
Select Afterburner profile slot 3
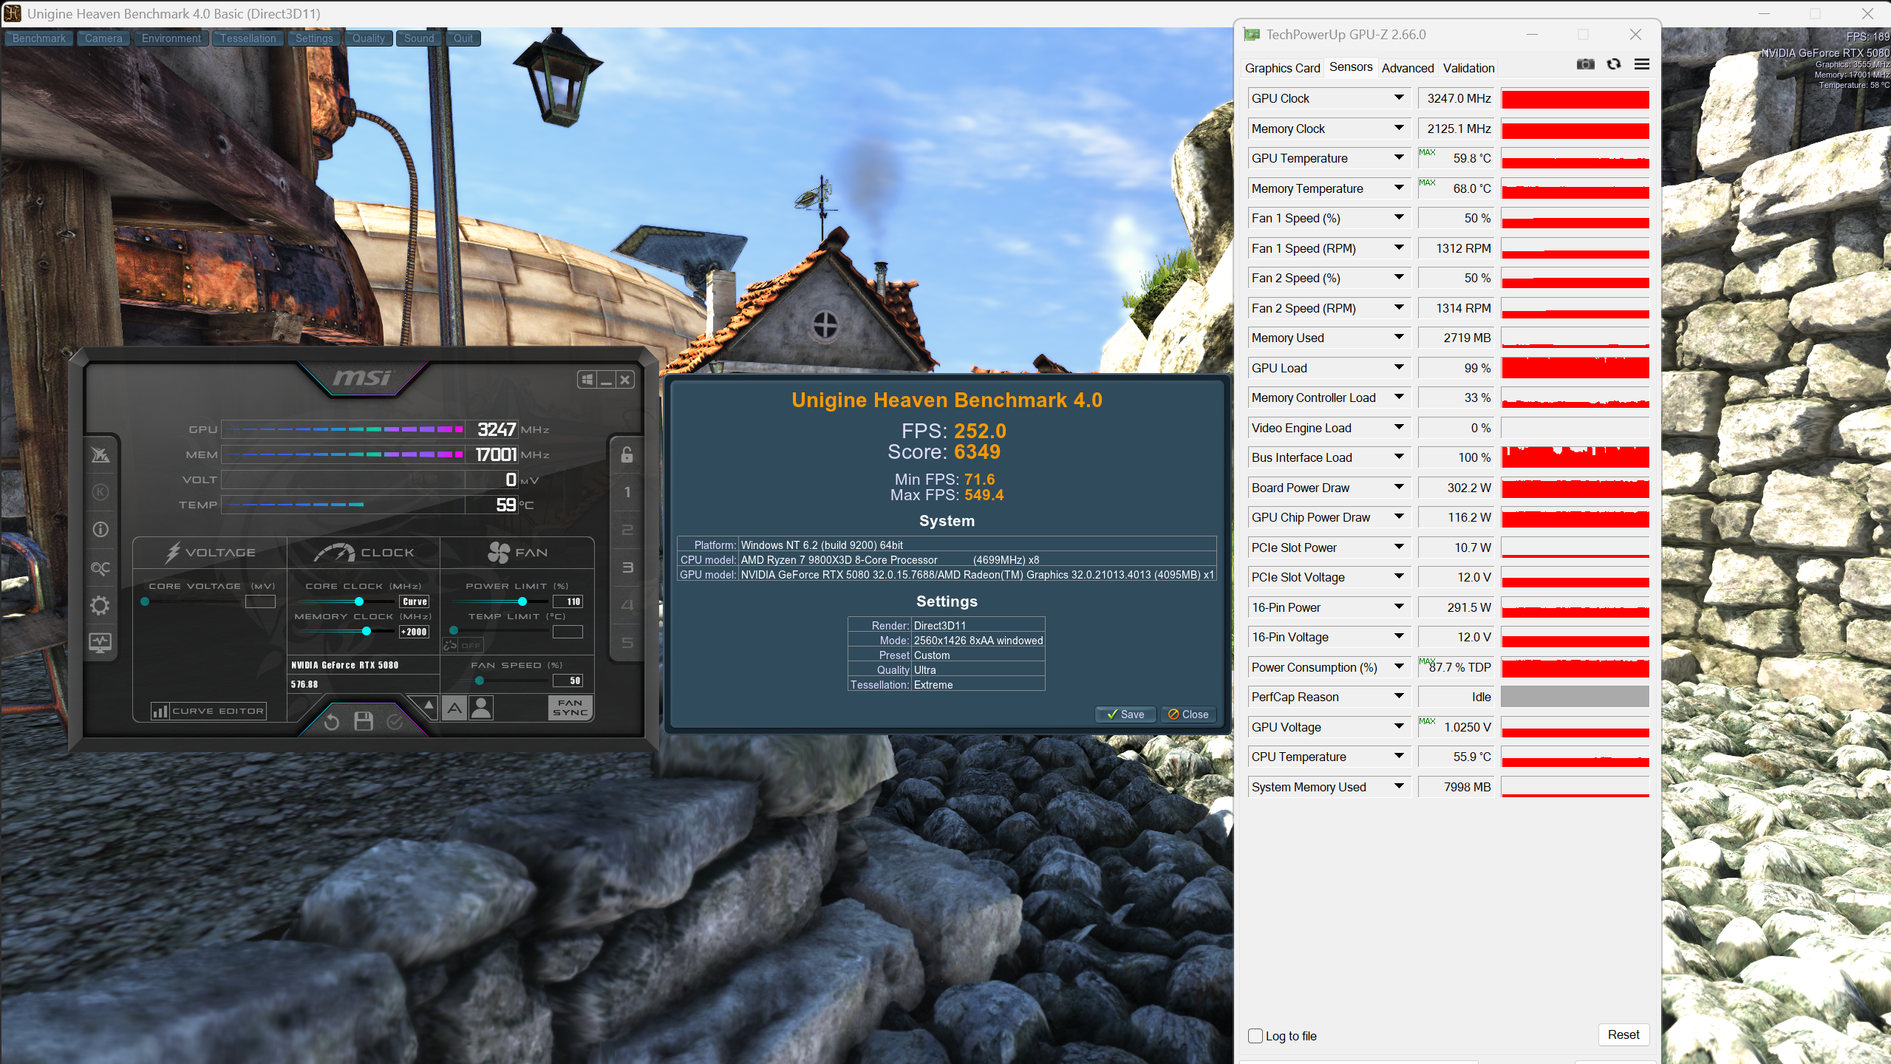627,567
